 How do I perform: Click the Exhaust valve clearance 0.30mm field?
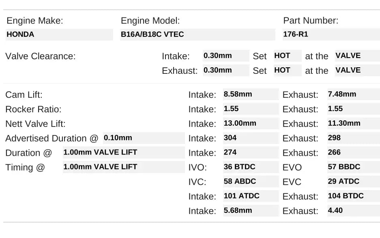point(226,70)
